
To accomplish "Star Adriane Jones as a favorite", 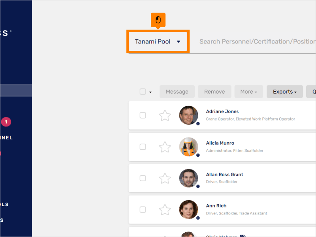I will pyautogui.click(x=165, y=115).
